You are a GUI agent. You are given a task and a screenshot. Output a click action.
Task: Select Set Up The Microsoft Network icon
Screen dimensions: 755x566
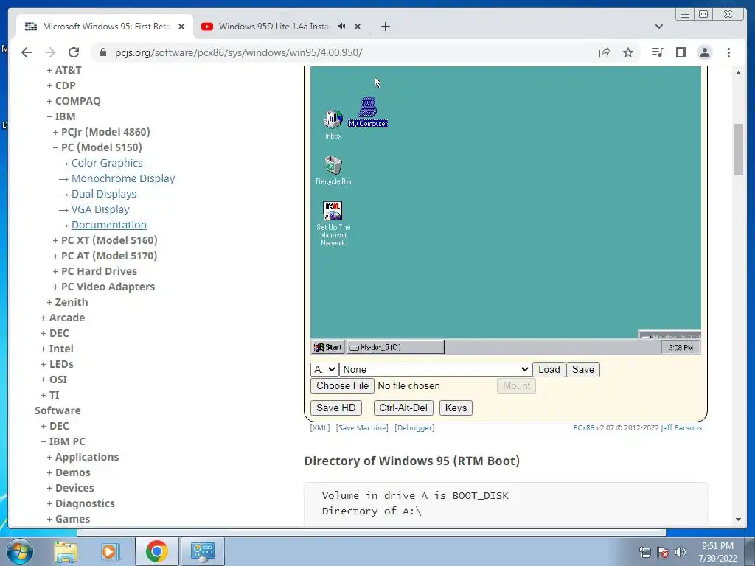point(333,224)
